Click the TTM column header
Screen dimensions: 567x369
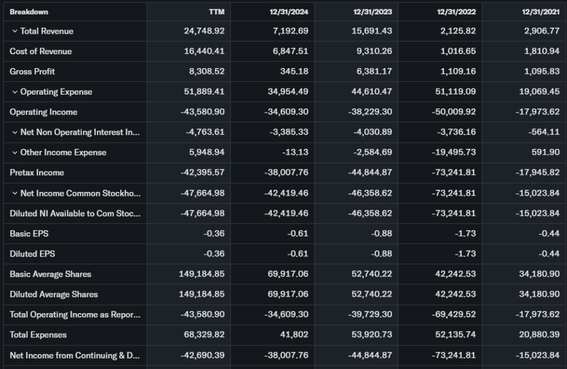click(217, 12)
